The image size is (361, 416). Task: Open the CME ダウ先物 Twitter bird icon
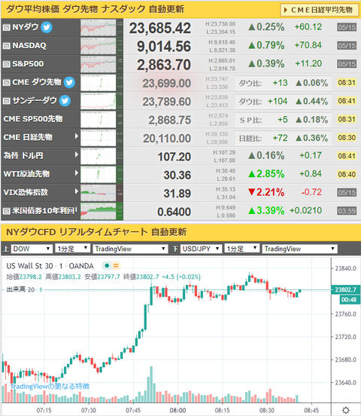69,82
